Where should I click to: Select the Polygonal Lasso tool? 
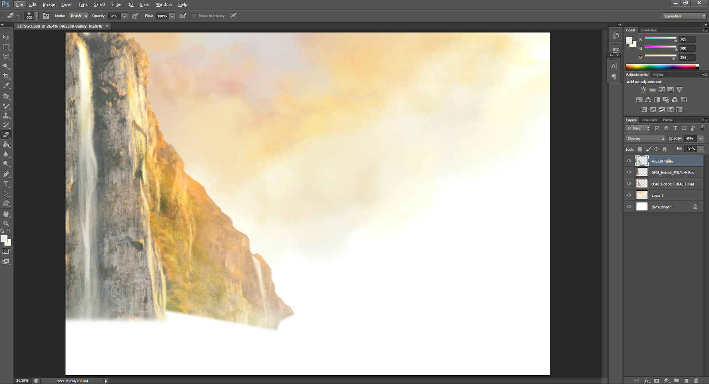pos(6,57)
